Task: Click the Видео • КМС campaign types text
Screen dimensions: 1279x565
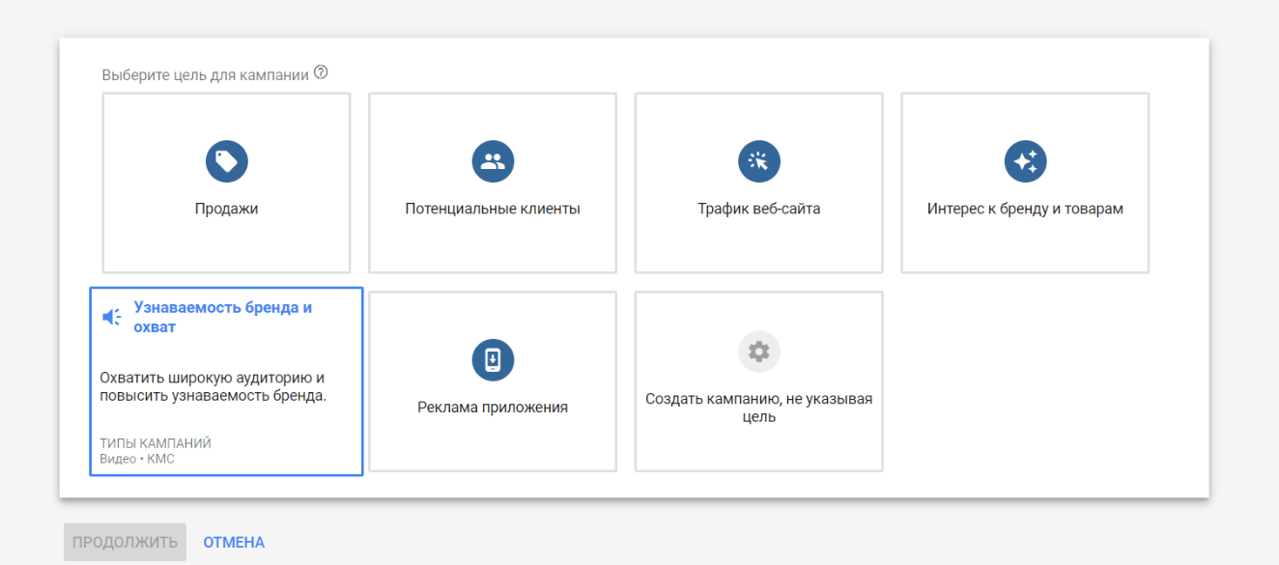Action: point(137,459)
